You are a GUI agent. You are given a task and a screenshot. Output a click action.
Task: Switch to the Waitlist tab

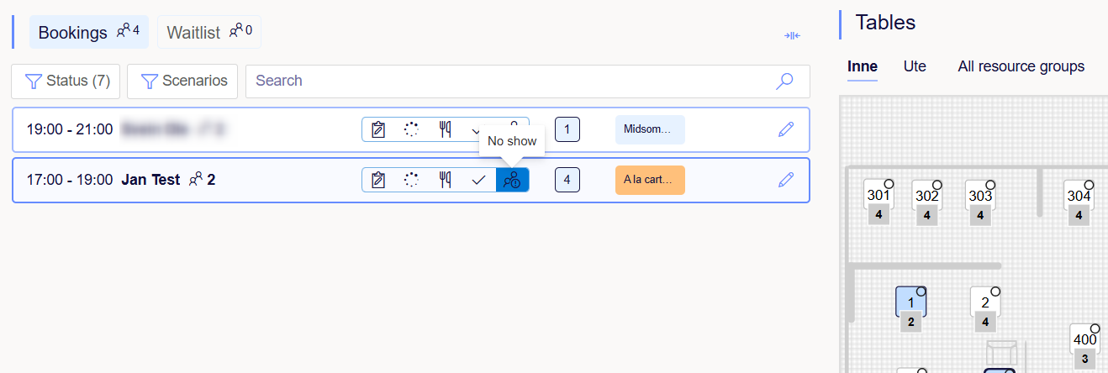[209, 33]
